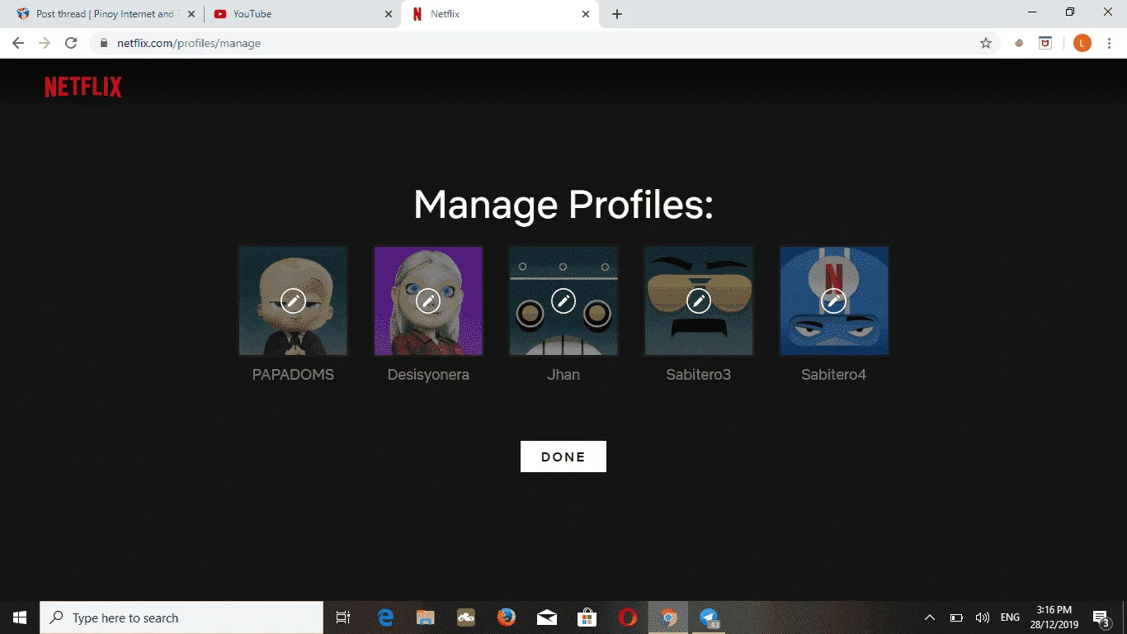Screen dimensions: 1127x634
Task: Open the red shield extension icon
Action: click(x=1045, y=43)
